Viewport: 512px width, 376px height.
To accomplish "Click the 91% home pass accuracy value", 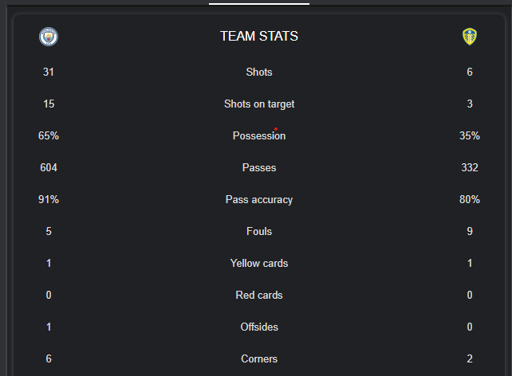I will 49,199.
